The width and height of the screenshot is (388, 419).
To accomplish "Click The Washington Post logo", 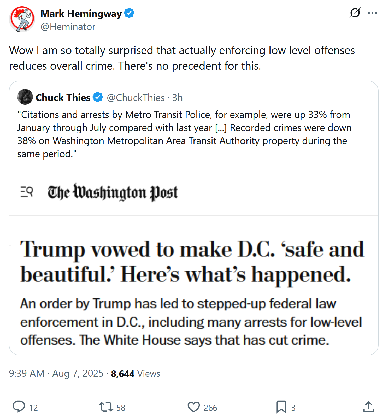I will coord(113,192).
